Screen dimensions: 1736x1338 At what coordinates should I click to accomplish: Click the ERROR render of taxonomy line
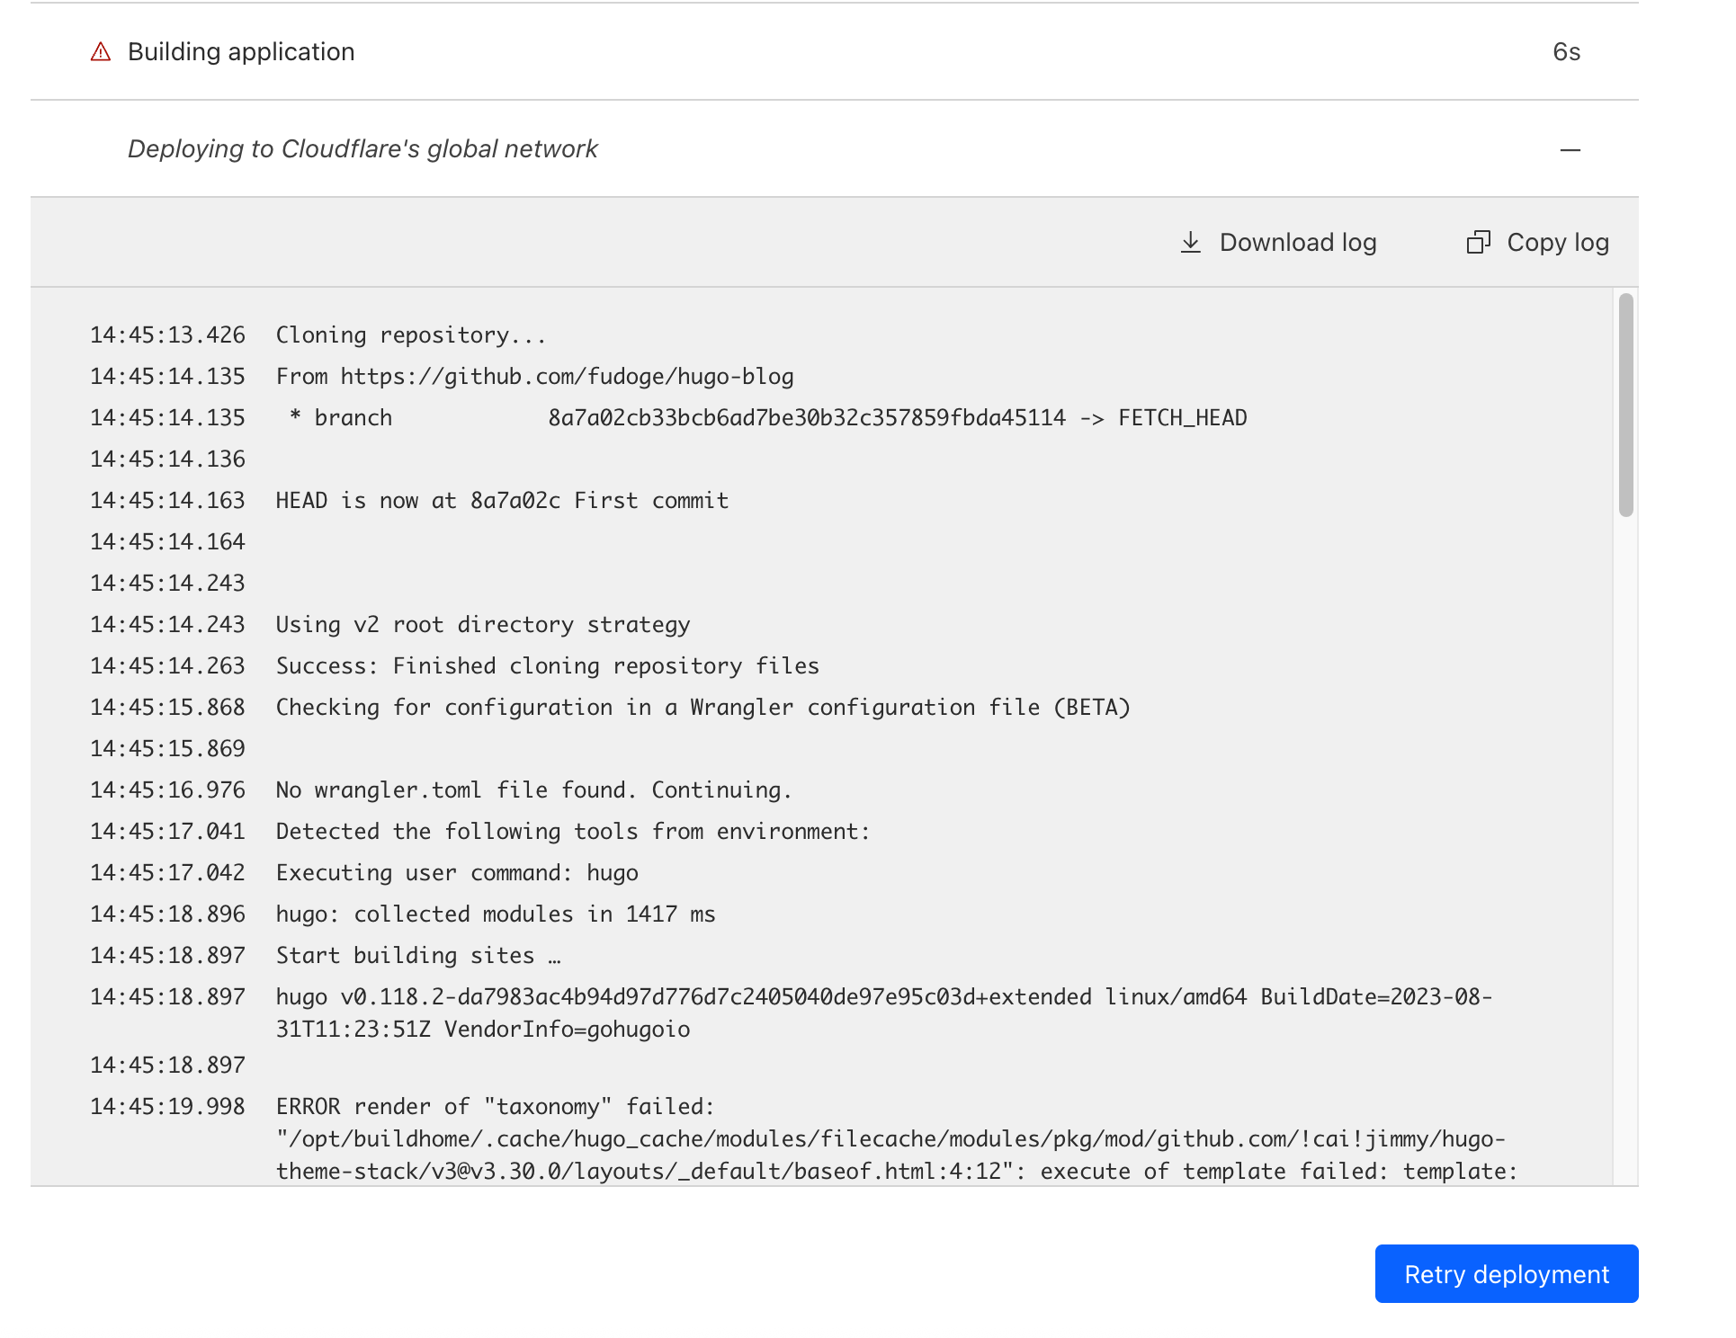click(495, 1107)
